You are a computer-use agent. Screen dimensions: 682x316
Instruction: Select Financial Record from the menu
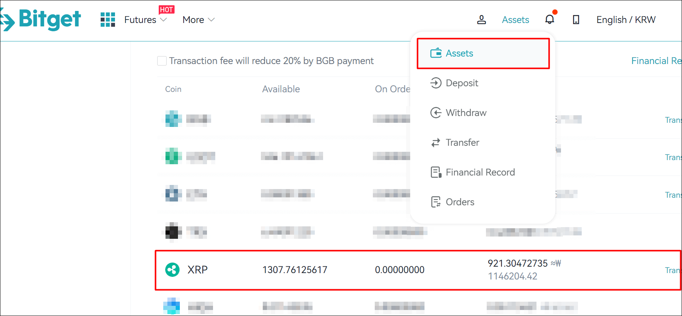pos(480,172)
